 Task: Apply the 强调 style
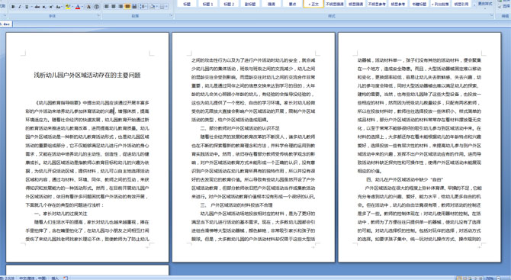[272, 4]
